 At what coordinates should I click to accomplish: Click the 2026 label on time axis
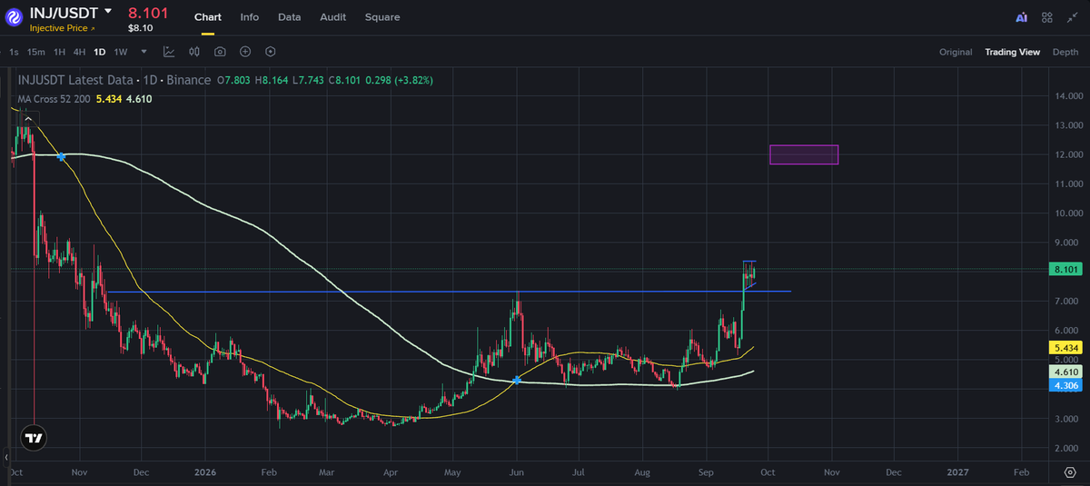[205, 473]
